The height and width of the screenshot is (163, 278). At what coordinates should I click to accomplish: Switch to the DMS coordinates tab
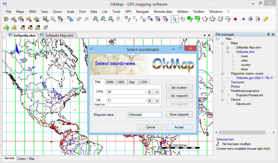click(121, 82)
